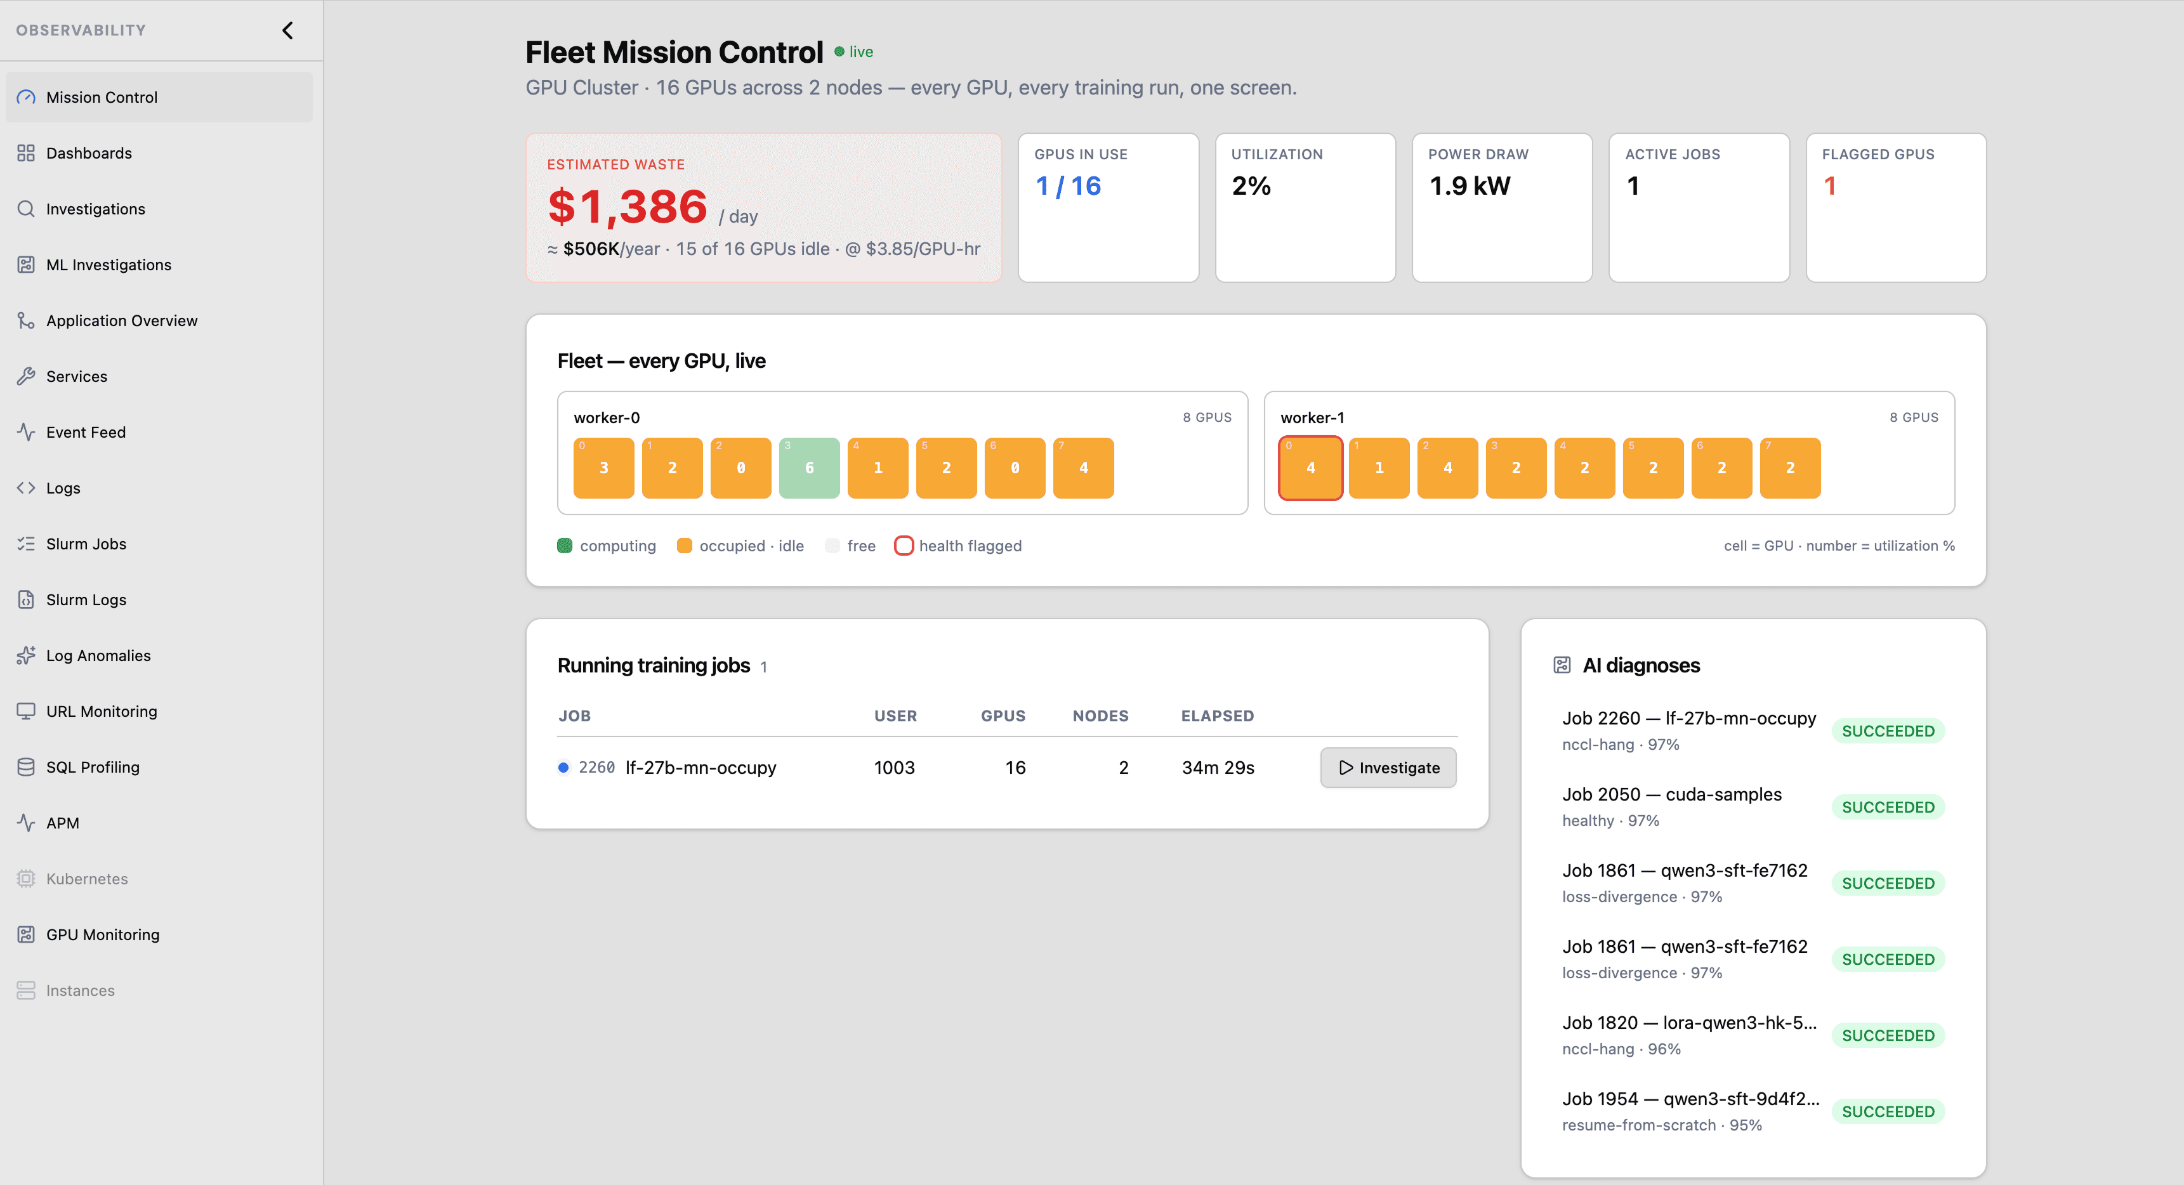
Task: Select the computing GPU 3 cell on worker-0
Action: point(810,468)
